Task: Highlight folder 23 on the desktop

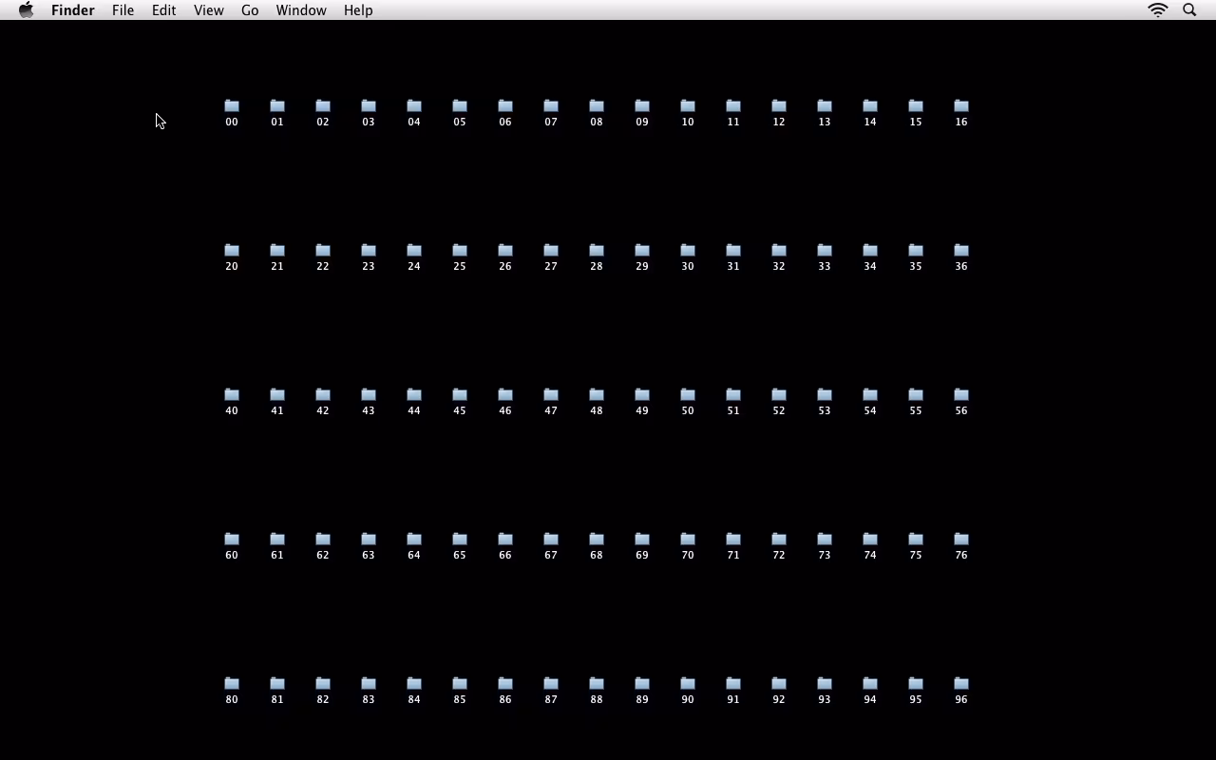Action: (x=369, y=251)
